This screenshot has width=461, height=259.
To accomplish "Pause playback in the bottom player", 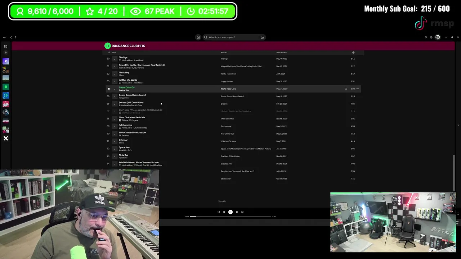I will point(230,212).
